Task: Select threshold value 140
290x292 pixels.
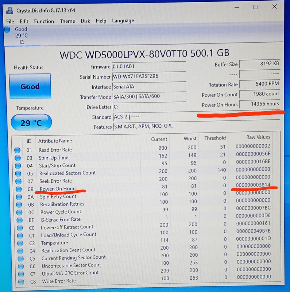Action: click(222, 170)
